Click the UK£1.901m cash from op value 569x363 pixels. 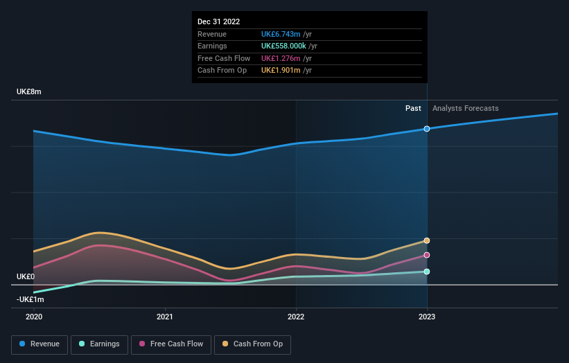[x=281, y=71]
